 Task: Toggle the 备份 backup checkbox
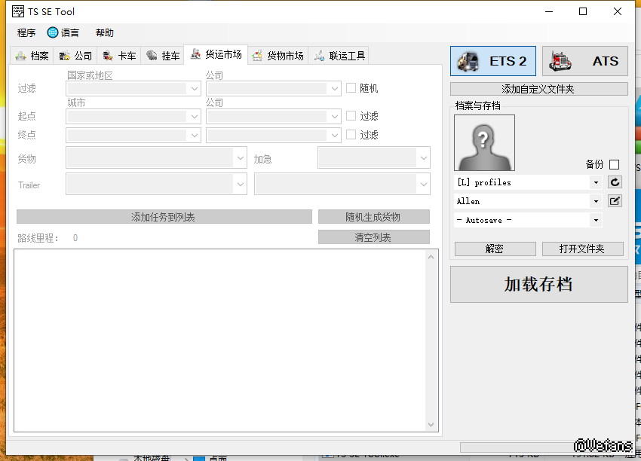click(x=614, y=164)
